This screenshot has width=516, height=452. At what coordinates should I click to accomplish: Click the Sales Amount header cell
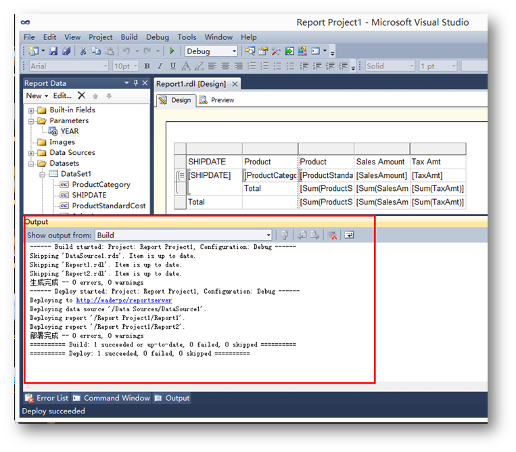pyautogui.click(x=381, y=162)
